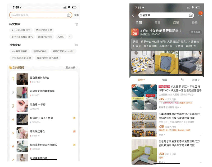Tap the TOP 06 ranking badge

pyautogui.click(x=135, y=32)
